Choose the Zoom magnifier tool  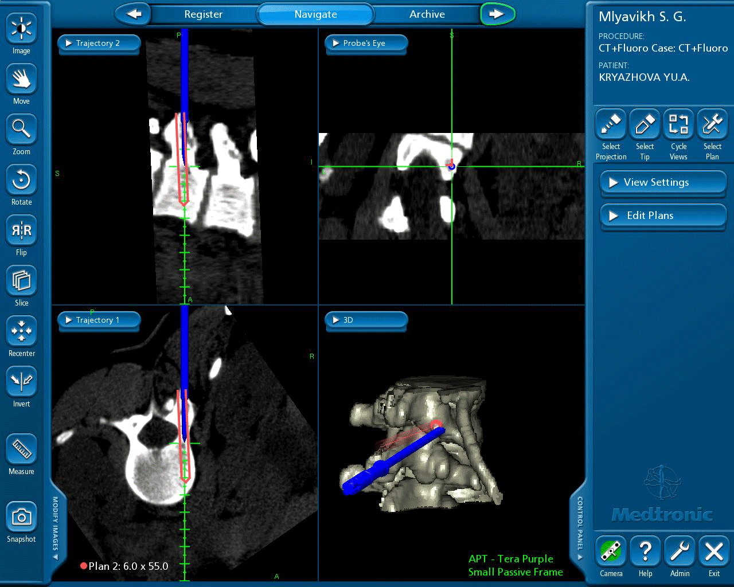[21, 130]
